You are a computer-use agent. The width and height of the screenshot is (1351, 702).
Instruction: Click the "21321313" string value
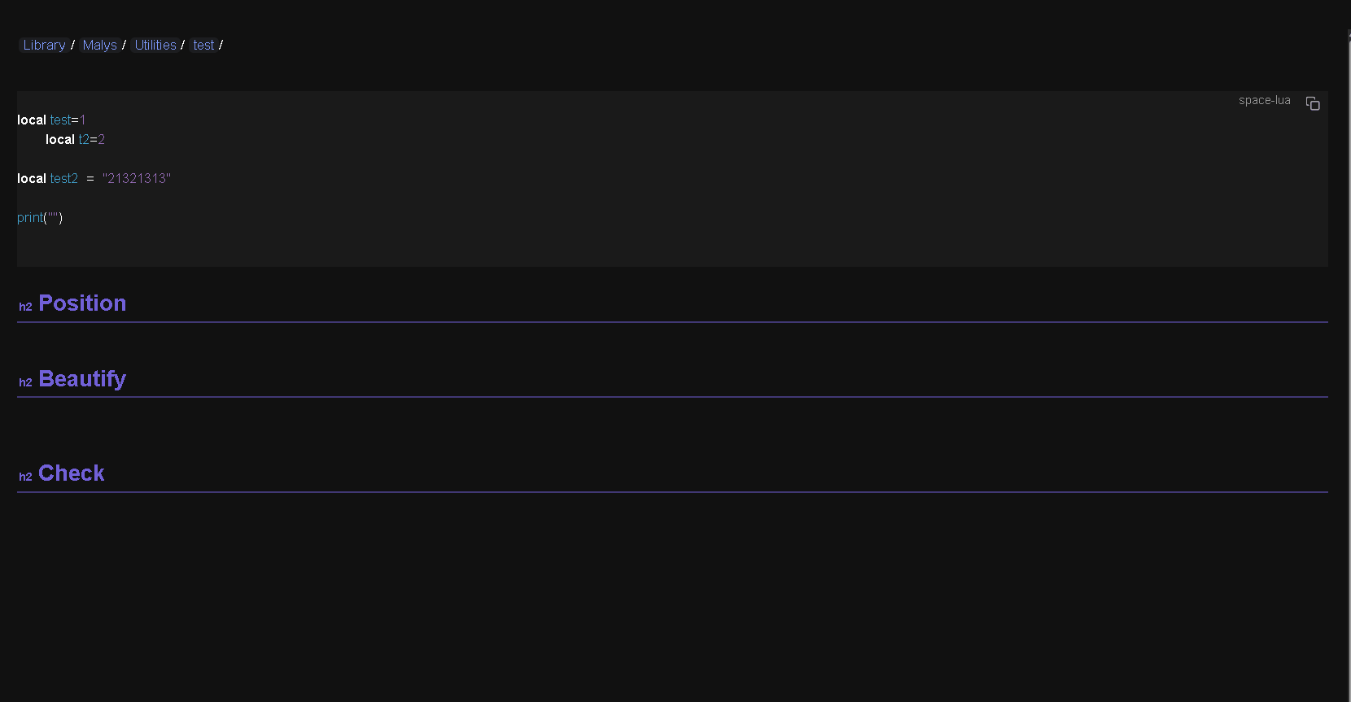pos(137,179)
